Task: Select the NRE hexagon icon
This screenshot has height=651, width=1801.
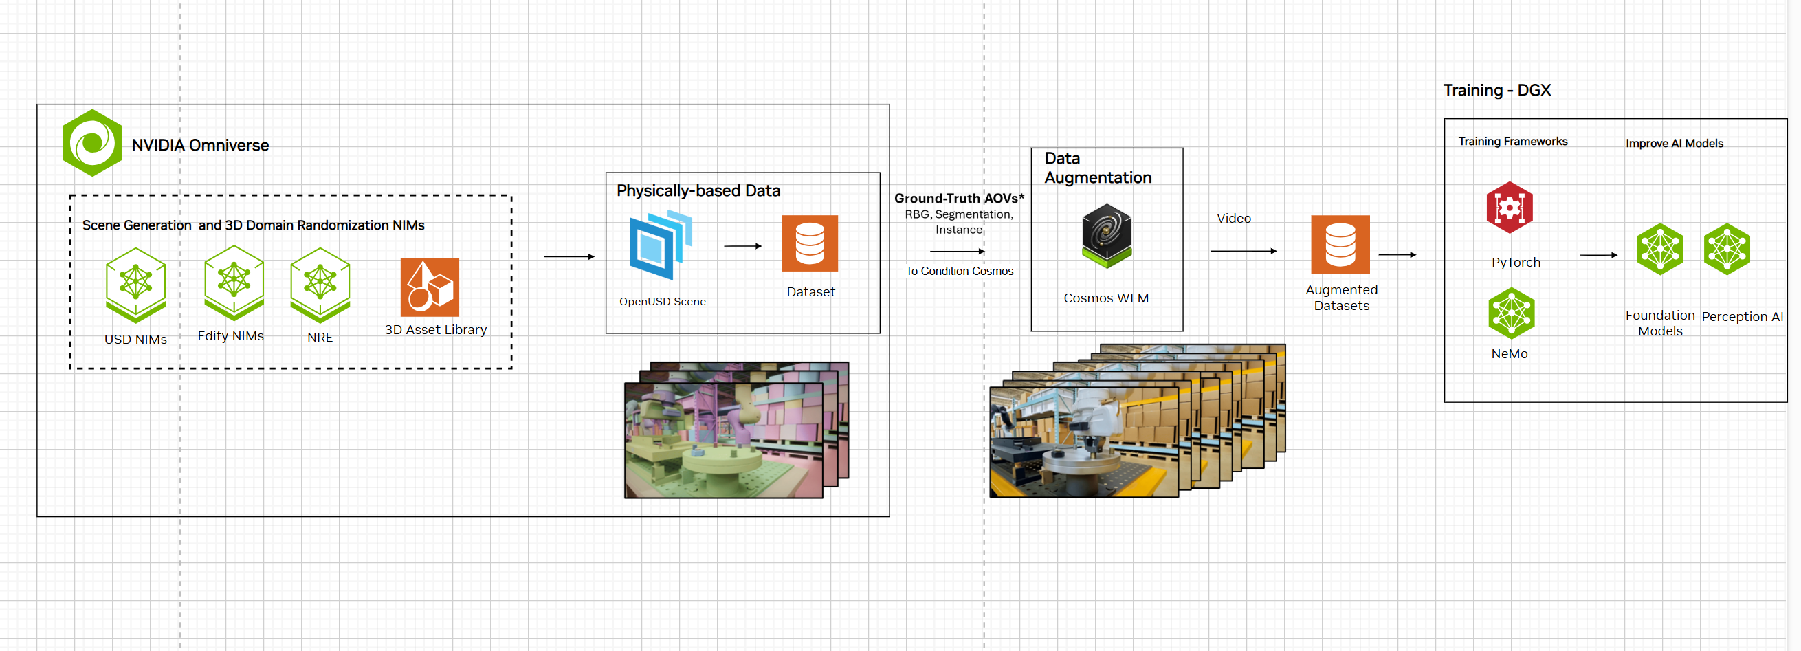Action: tap(320, 285)
